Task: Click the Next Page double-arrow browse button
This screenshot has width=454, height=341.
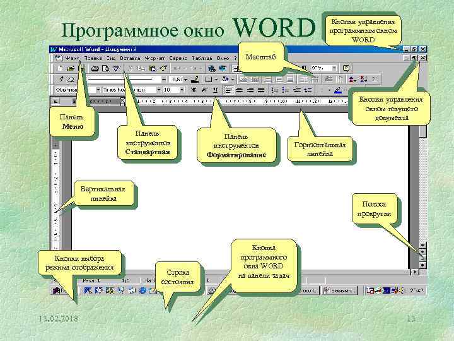Action: (422, 265)
